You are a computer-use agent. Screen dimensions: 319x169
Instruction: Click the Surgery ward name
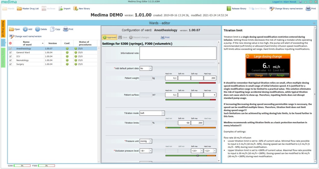tap(20, 64)
